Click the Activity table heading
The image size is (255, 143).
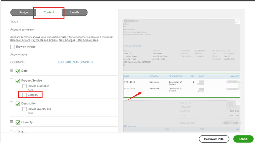[x=18, y=55]
